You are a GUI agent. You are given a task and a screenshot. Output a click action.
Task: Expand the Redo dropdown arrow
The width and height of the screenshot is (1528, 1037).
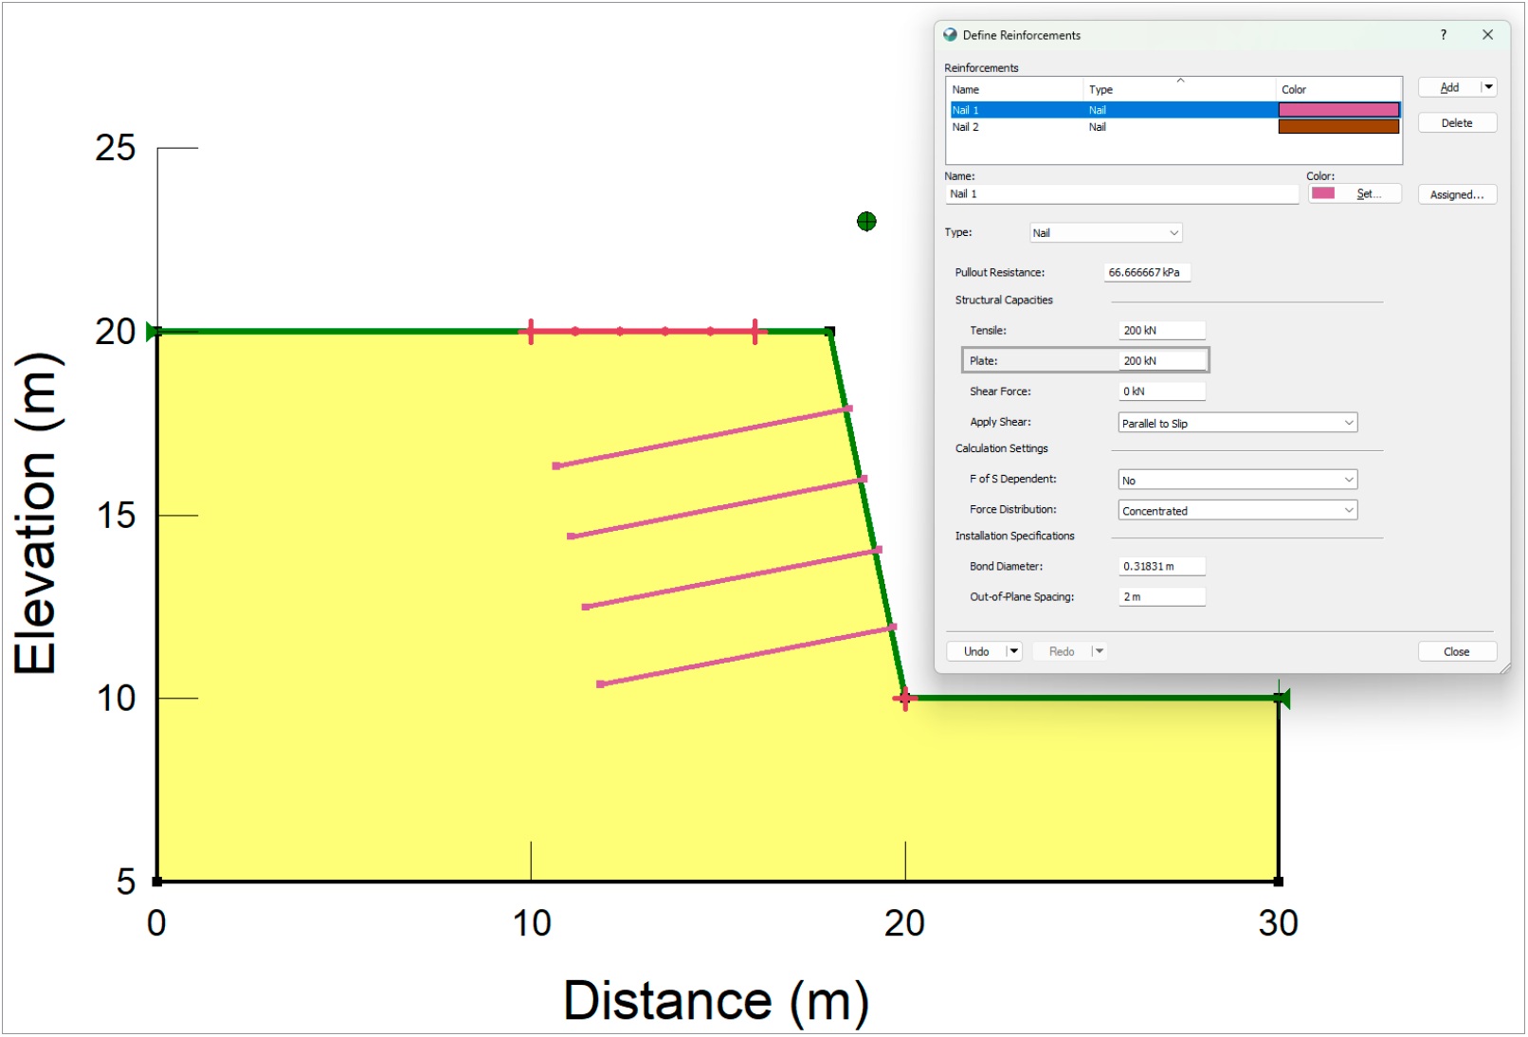[x=1099, y=651]
